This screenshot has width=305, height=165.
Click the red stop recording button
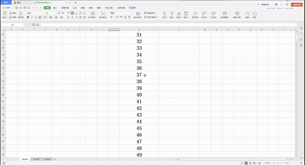[x=297, y=5]
